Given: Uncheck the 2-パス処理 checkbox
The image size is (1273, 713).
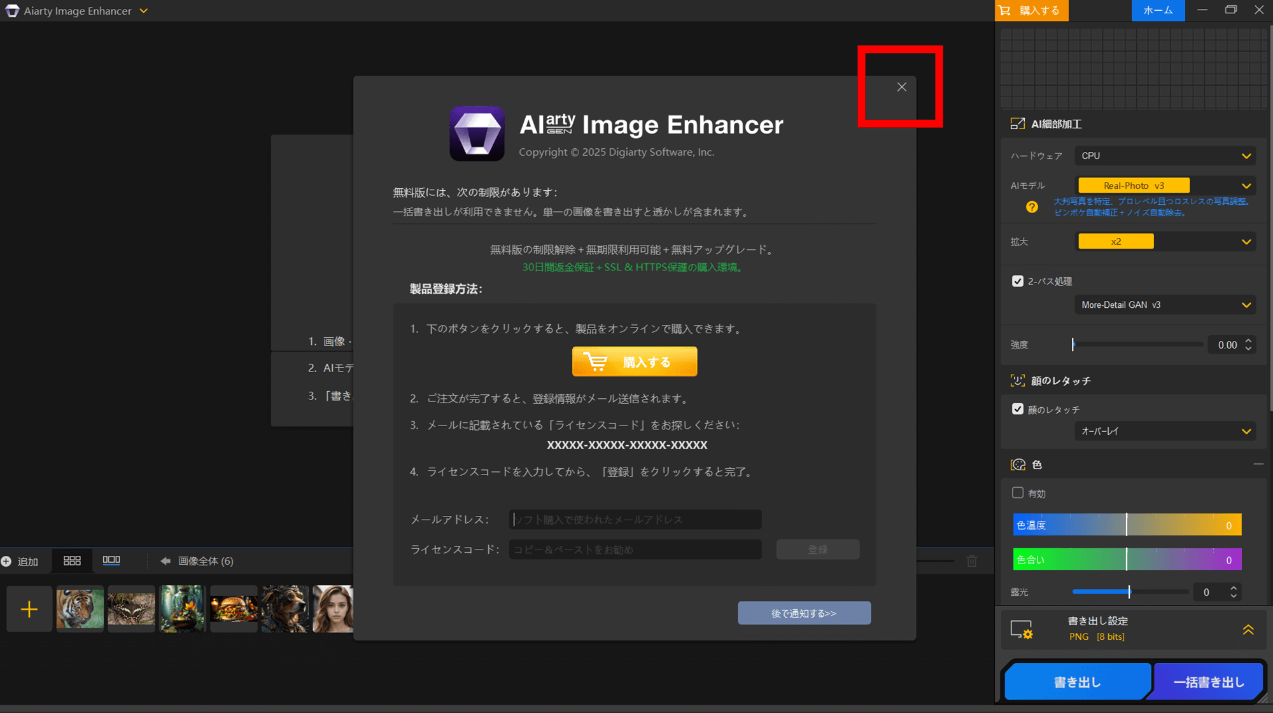Looking at the screenshot, I should coord(1017,281).
